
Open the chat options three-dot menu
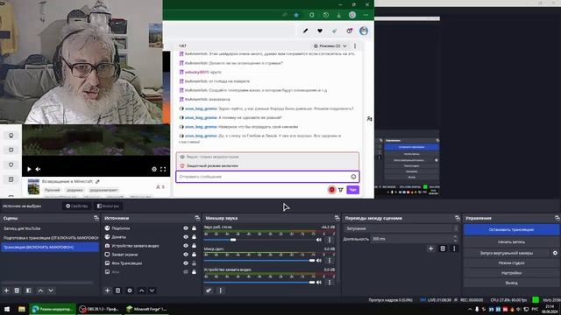[x=355, y=46]
